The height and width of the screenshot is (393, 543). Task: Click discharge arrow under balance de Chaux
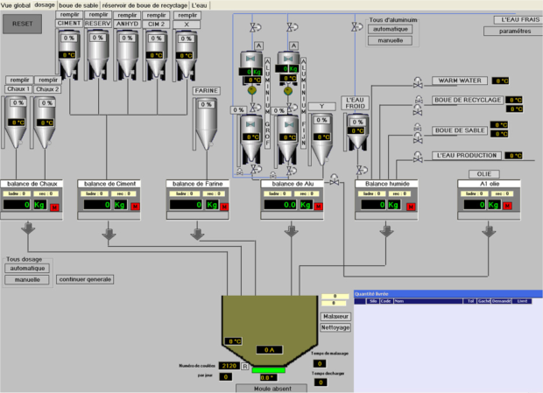point(28,228)
